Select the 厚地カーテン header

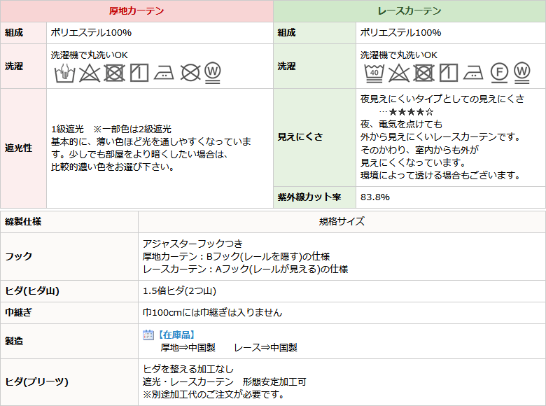136,11
